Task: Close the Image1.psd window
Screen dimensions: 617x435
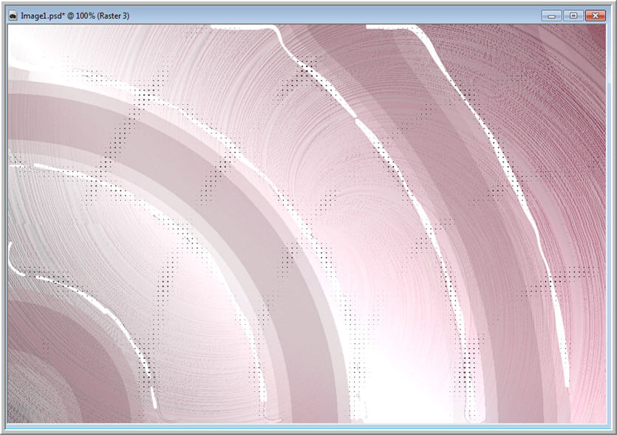Action: coord(596,16)
